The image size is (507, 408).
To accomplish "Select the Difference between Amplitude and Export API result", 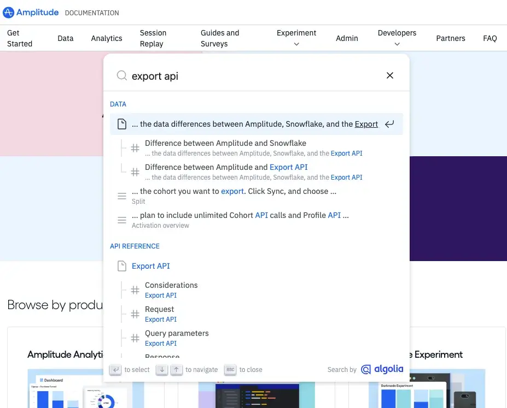I will 226,167.
